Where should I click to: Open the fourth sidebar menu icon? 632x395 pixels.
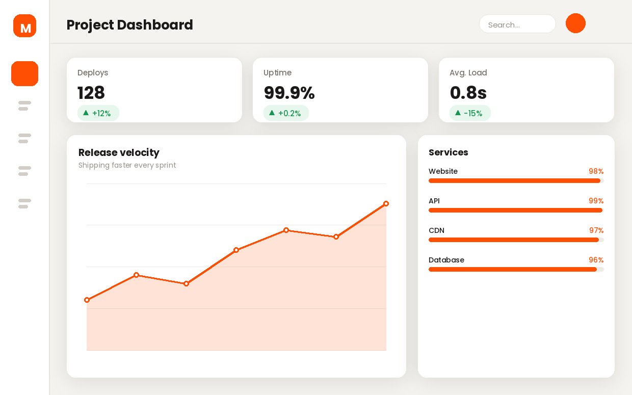[24, 171]
